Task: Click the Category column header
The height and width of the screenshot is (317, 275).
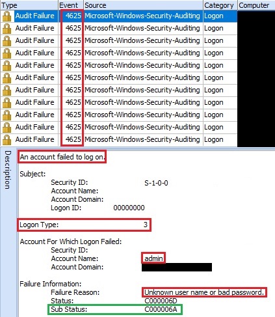Action: pyautogui.click(x=220, y=5)
